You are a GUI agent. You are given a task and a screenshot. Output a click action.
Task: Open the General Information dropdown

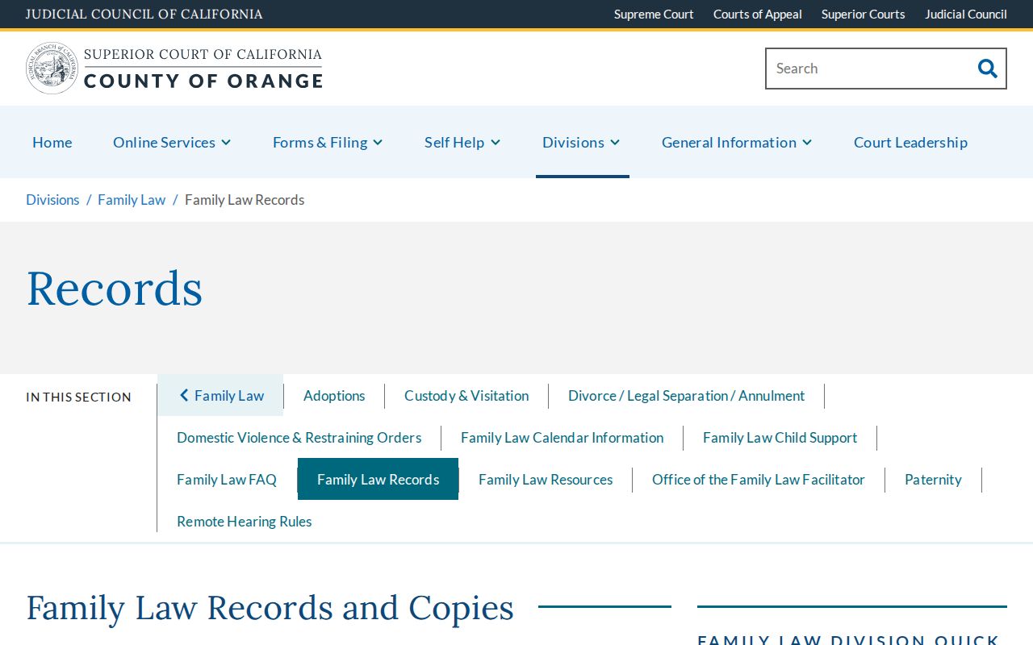(x=737, y=142)
